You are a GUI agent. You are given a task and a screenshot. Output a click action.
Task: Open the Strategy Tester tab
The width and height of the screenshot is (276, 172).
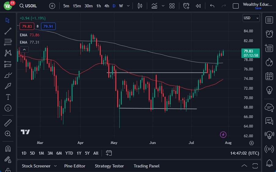pyautogui.click(x=109, y=166)
